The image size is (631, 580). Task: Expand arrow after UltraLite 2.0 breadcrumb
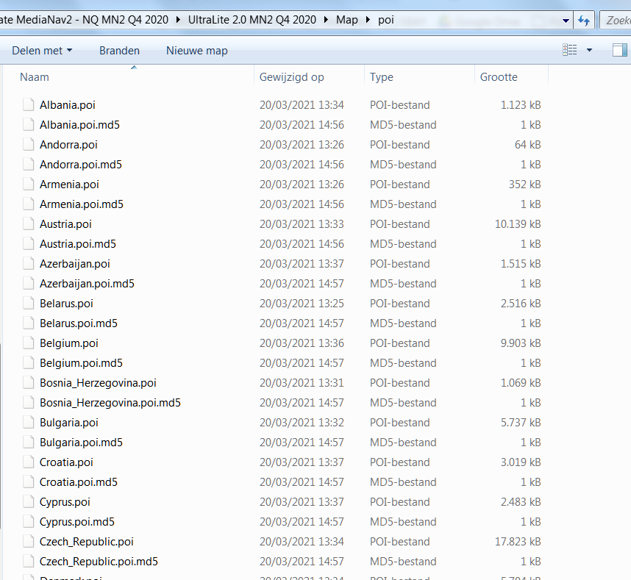[x=326, y=20]
